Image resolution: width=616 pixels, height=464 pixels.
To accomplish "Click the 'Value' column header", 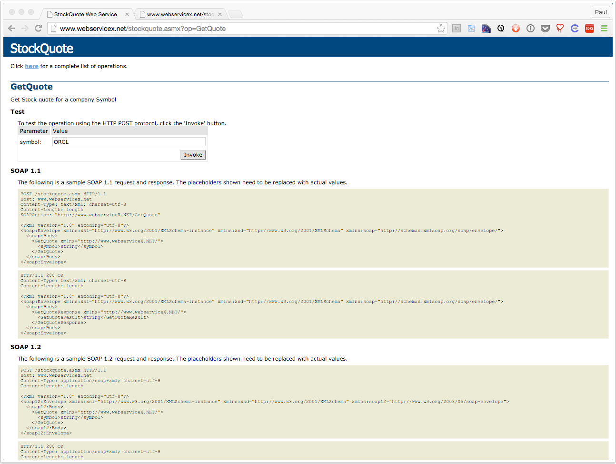I will pos(60,131).
